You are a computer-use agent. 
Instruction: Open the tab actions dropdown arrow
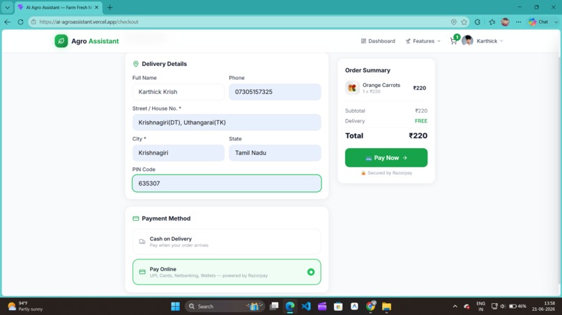pyautogui.click(x=7, y=7)
